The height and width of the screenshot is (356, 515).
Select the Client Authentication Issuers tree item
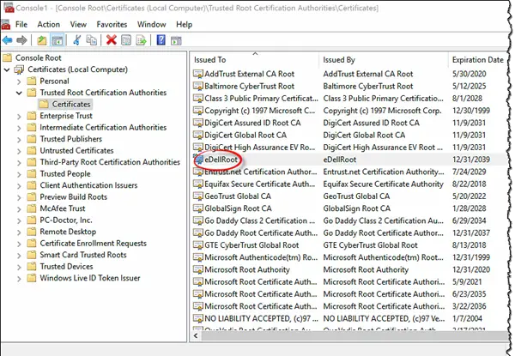click(88, 185)
